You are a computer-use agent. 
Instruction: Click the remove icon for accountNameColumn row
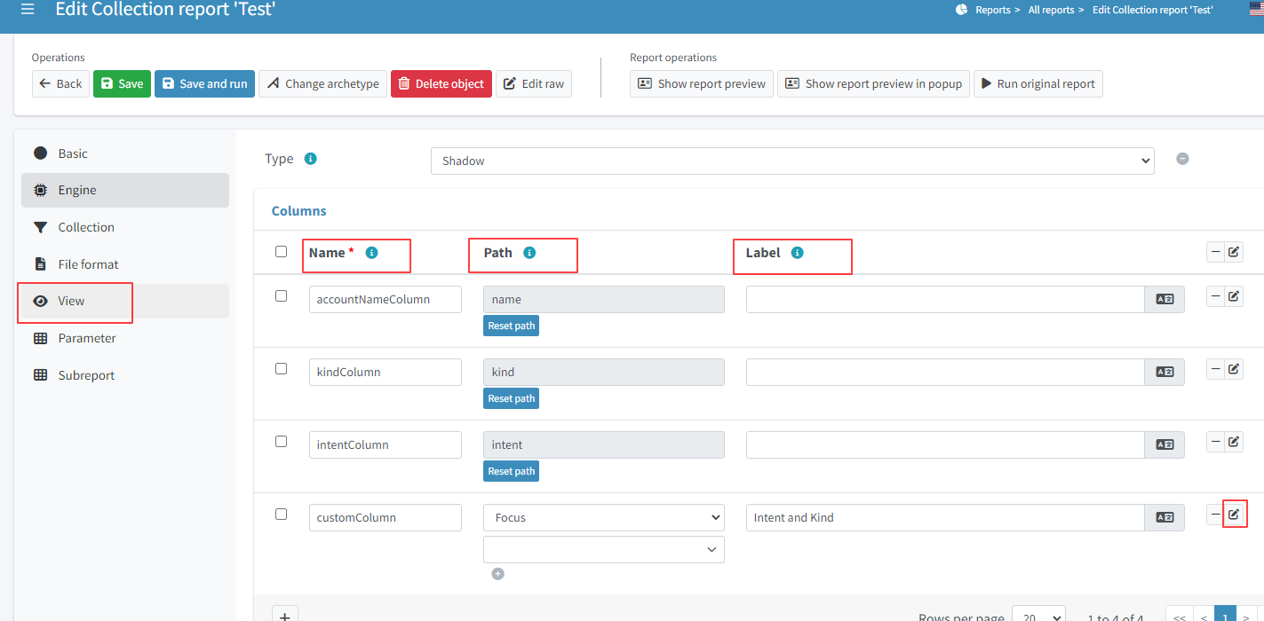tap(1215, 296)
